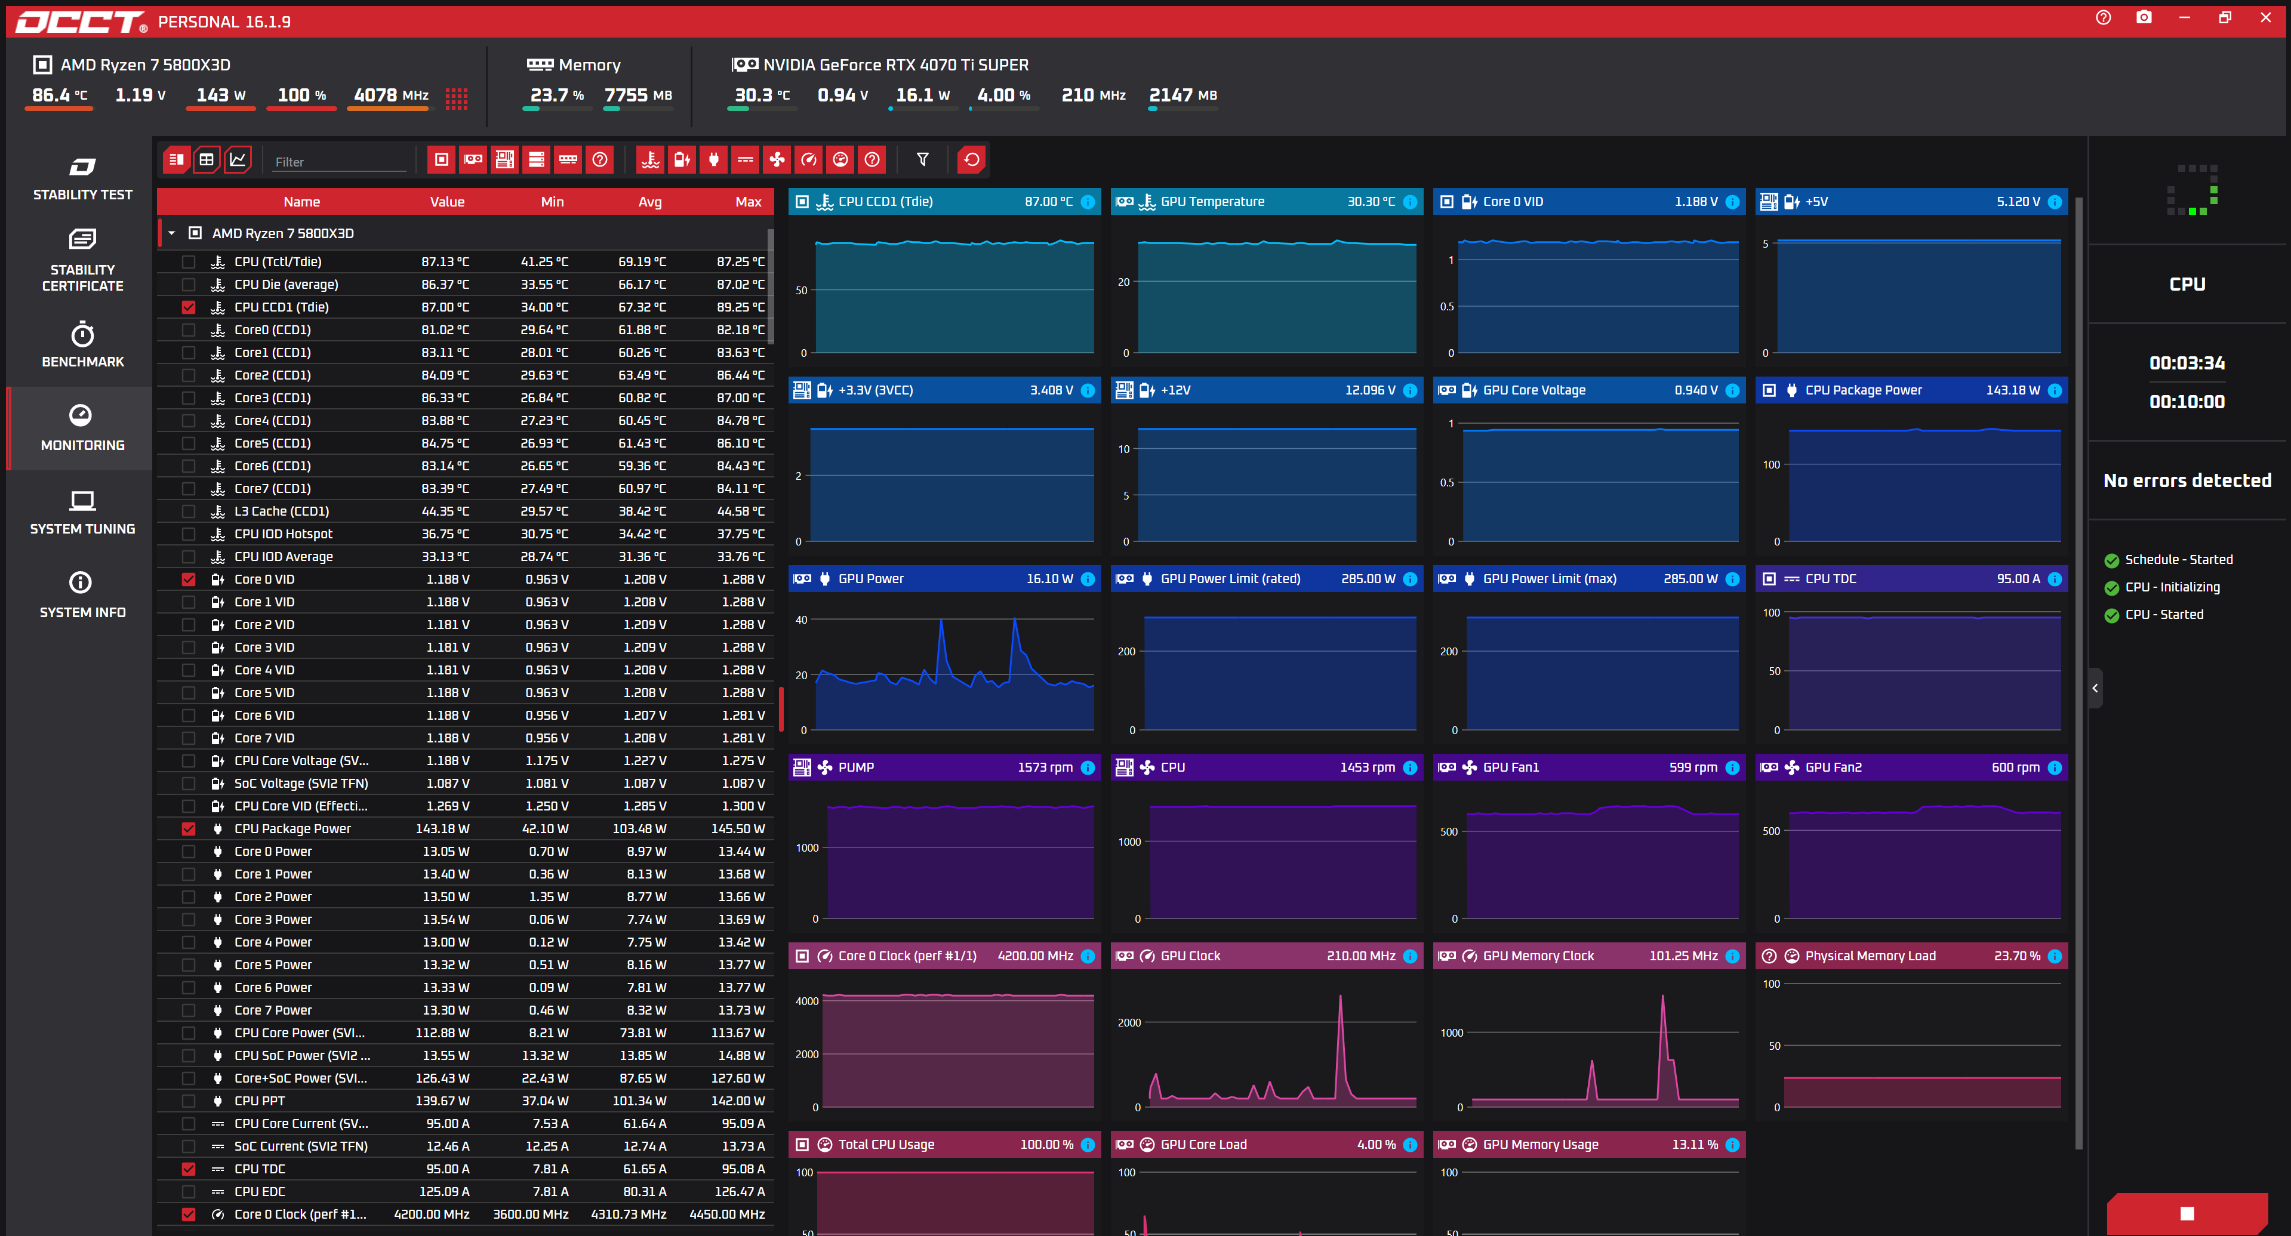Open info for Physical Memory Load graph
The height and width of the screenshot is (1236, 2291).
2055,956
